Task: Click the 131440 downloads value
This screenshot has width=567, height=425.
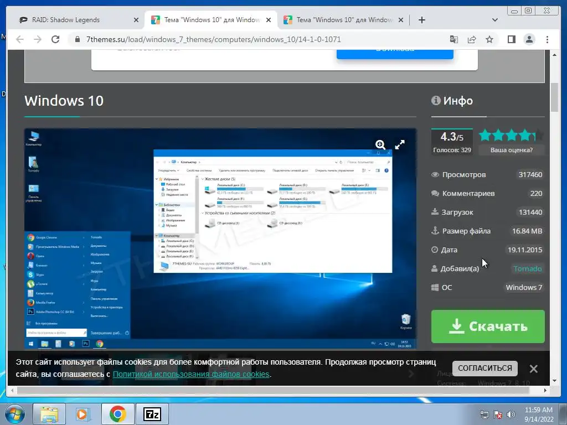Action: pos(530,212)
